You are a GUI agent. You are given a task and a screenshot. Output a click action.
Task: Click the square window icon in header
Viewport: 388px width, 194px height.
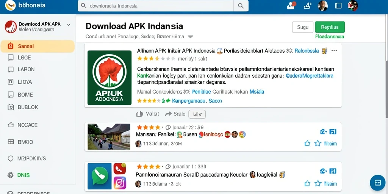[x=338, y=6]
